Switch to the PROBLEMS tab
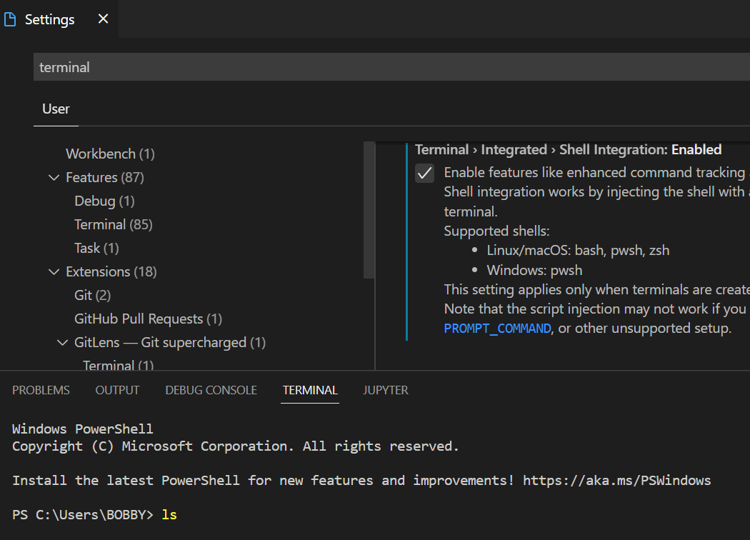The height and width of the screenshot is (540, 750). point(41,390)
